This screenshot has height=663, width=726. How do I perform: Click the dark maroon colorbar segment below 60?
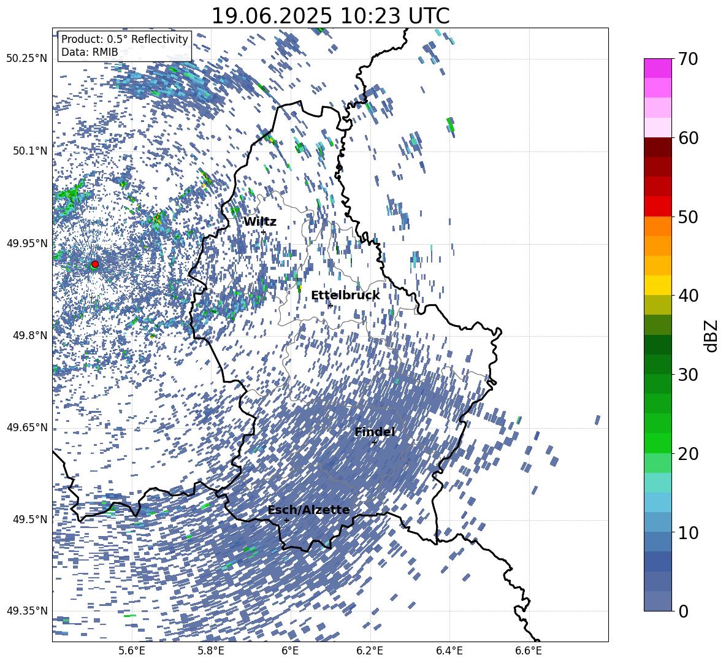[x=657, y=147]
